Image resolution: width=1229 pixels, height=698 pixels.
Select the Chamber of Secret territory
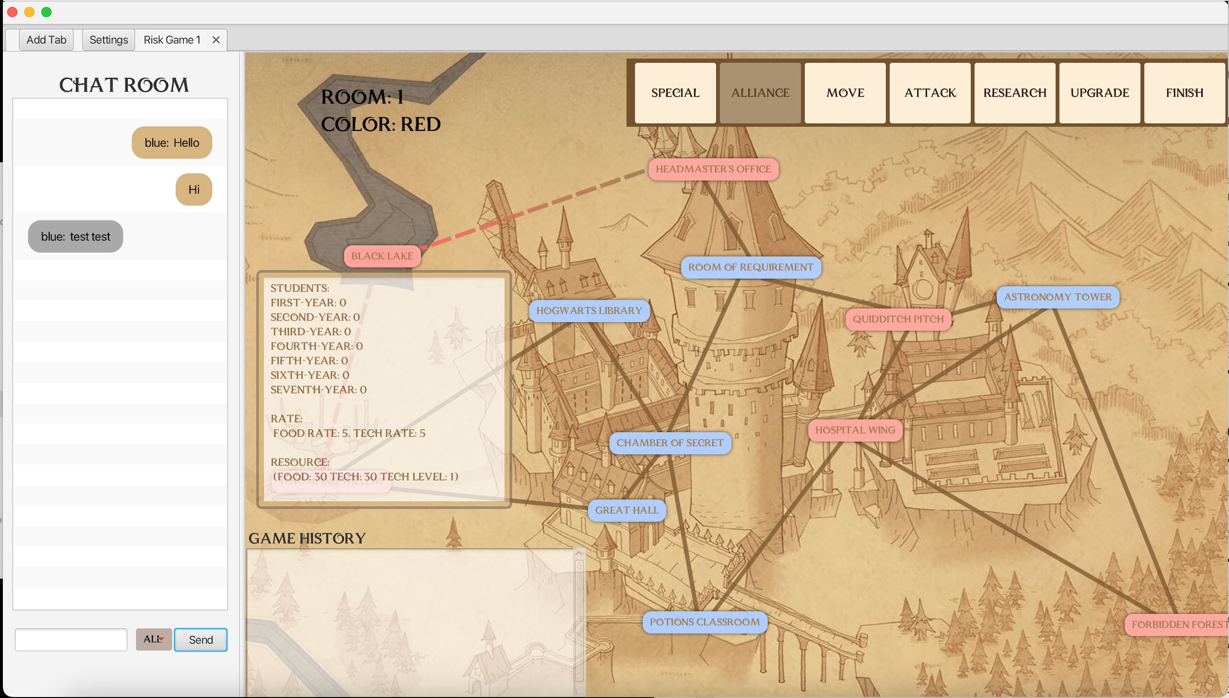pos(669,443)
